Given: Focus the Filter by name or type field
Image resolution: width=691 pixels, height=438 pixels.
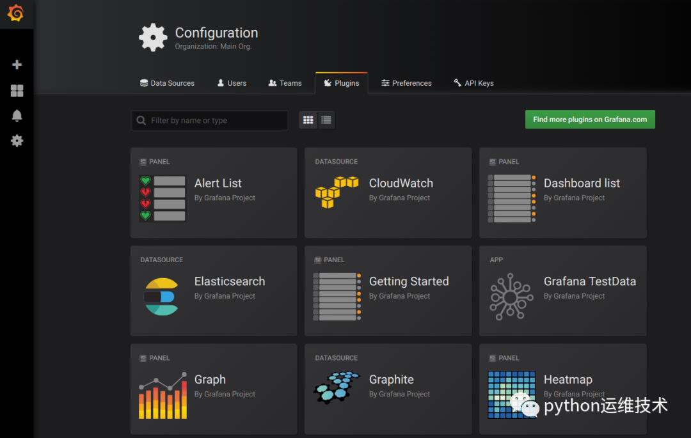Looking at the screenshot, I should click(209, 120).
